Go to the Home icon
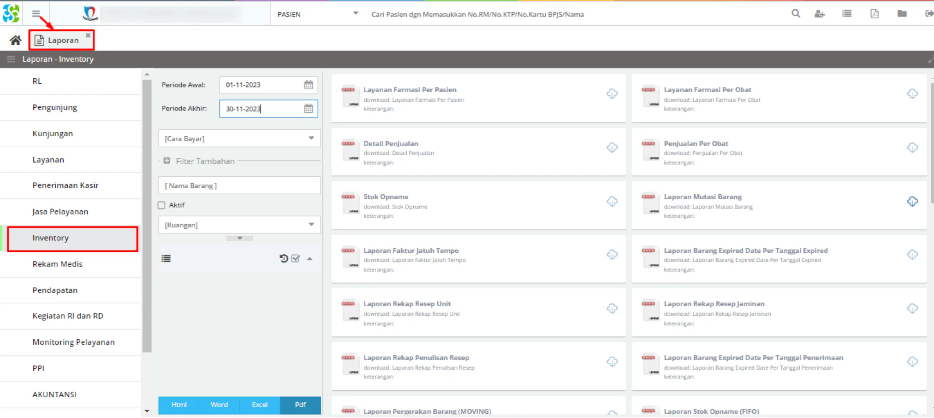 (16, 41)
